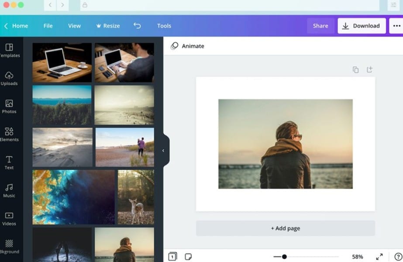403x262 pixels.
Task: Select the Text sidebar icon
Action: pos(9,162)
